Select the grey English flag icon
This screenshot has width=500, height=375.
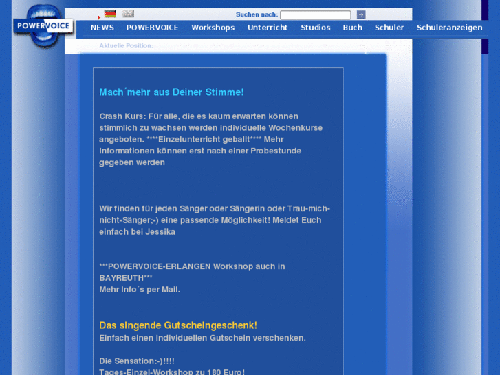point(128,14)
